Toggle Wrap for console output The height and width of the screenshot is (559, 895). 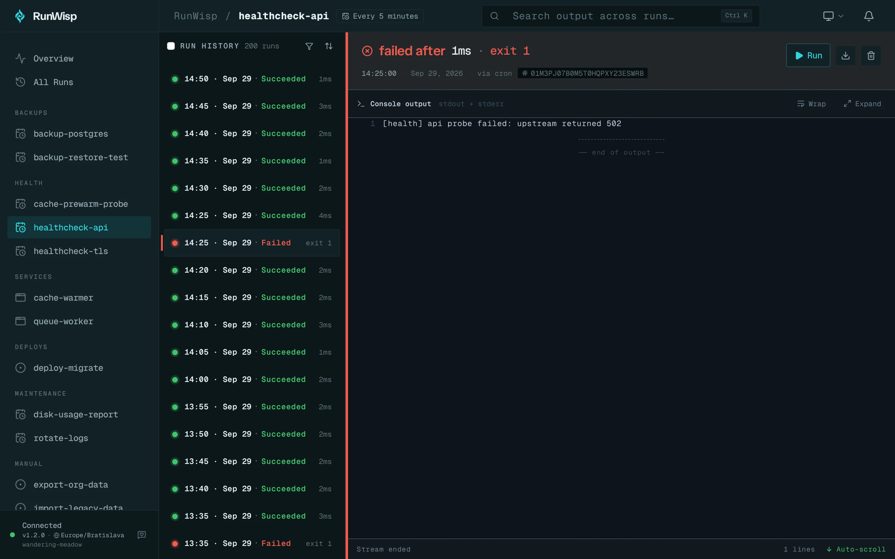pos(811,104)
